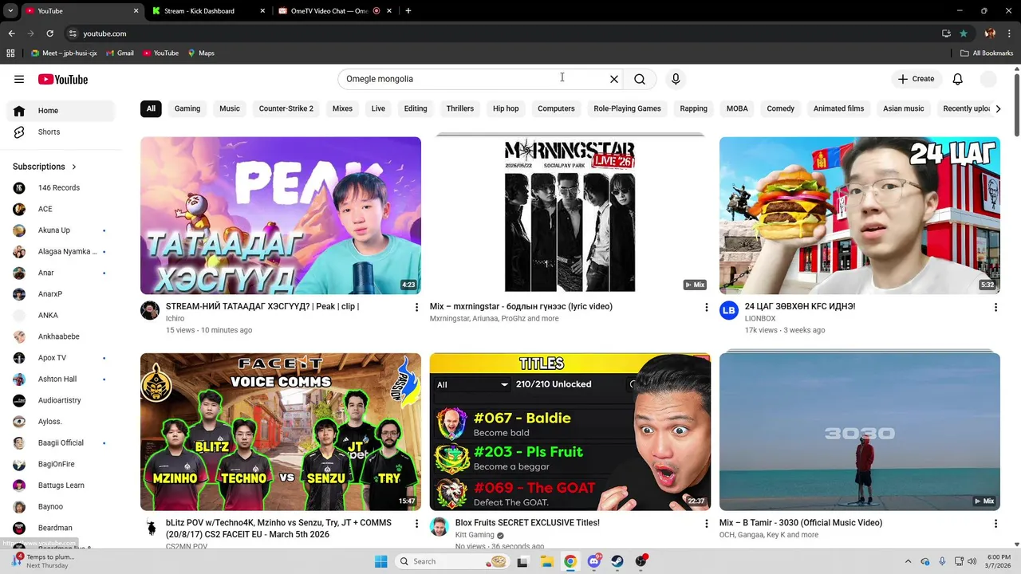Open the FACEIT Voice Comms video thumbnail

[281, 432]
